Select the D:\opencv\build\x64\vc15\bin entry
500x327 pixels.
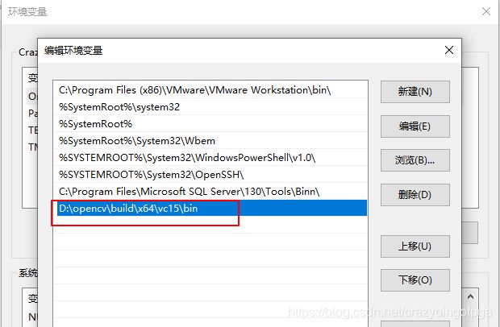(210, 209)
